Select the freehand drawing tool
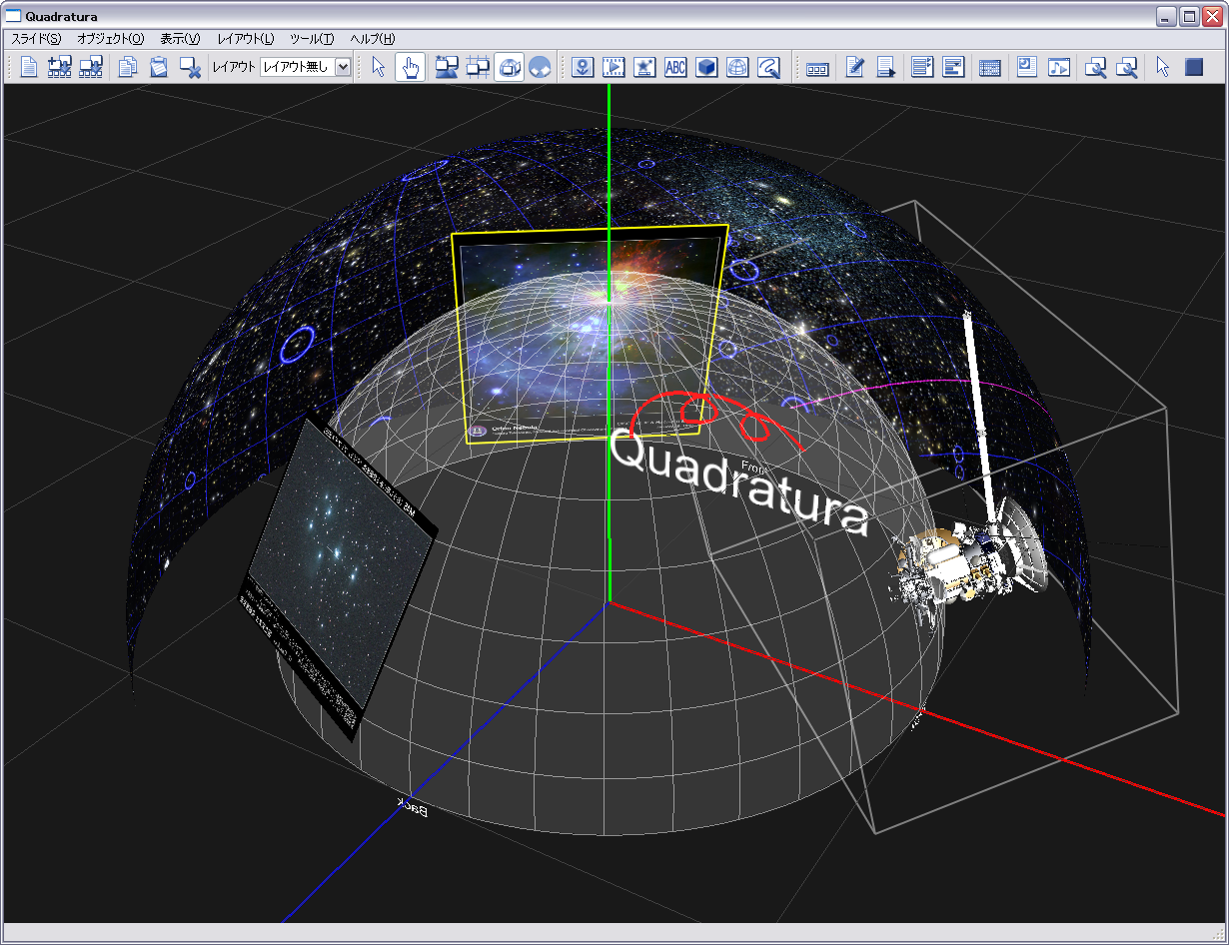The image size is (1229, 945). (769, 67)
